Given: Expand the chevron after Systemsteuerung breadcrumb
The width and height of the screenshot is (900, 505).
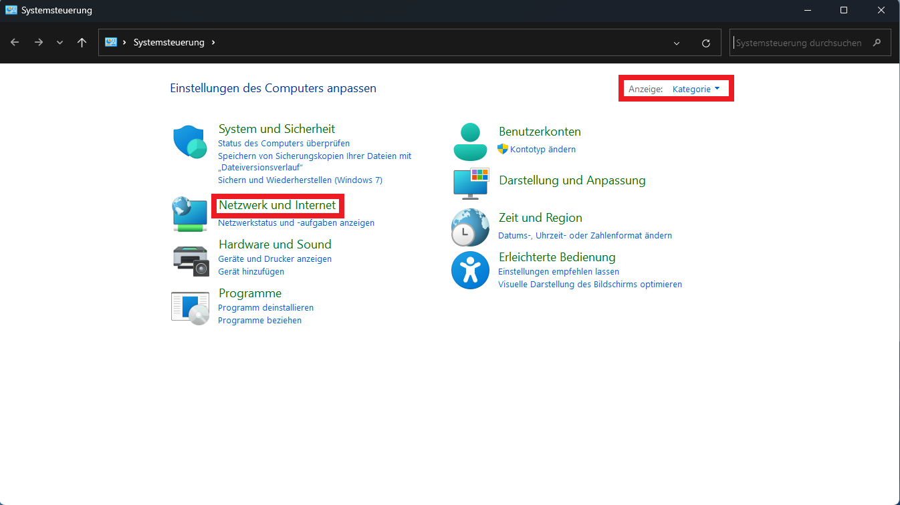Looking at the screenshot, I should [213, 43].
